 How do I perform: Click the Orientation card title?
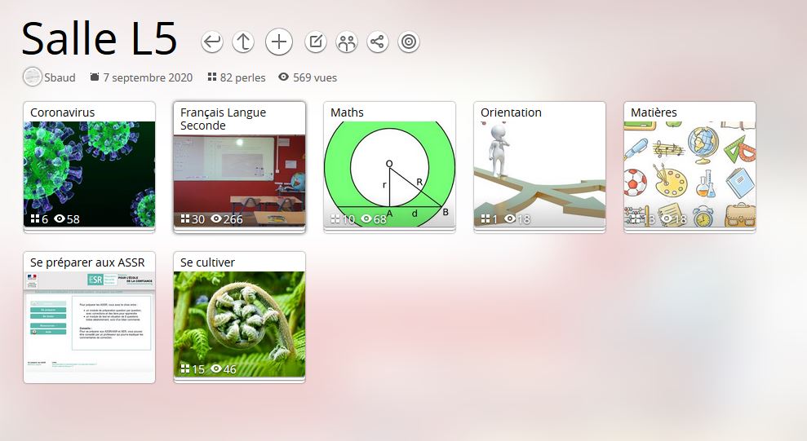point(511,112)
